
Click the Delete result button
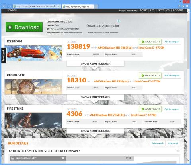(x=158, y=143)
